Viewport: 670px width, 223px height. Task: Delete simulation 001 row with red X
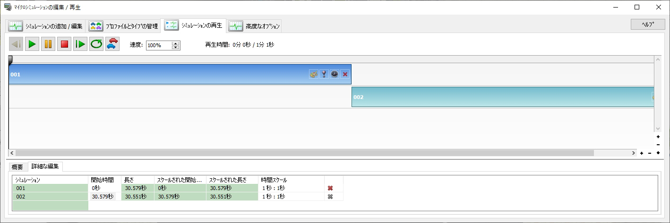tap(330, 188)
